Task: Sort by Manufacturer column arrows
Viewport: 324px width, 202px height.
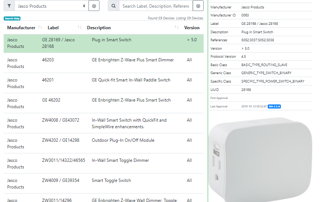Action: click(40, 28)
